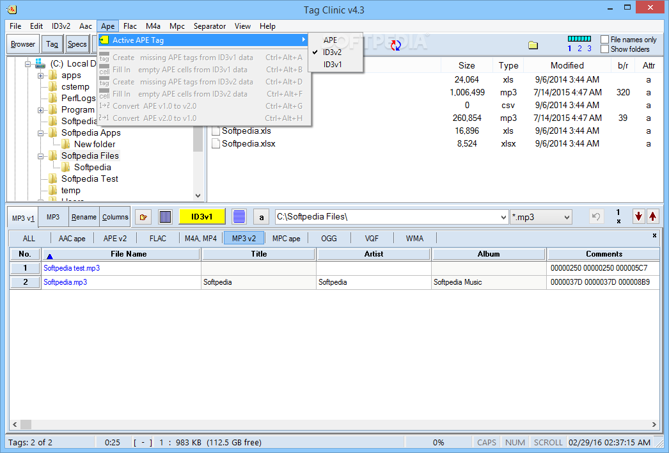Toggle the yellow ID3v1 button
The image size is (669, 453).
click(x=202, y=216)
